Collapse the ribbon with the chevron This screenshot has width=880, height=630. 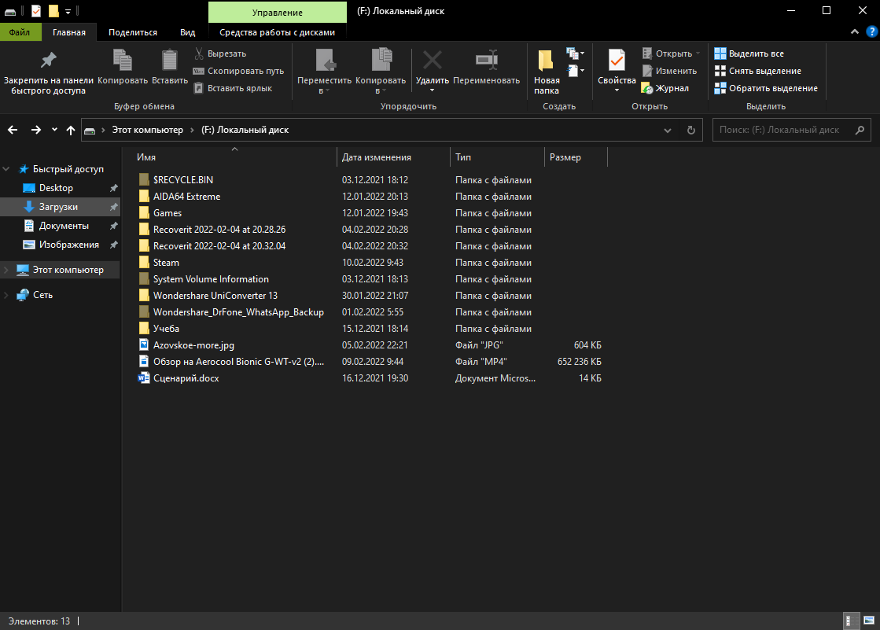point(854,32)
